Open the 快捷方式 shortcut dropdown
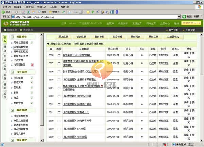The width and height of the screenshot is (204, 147). click(x=191, y=23)
